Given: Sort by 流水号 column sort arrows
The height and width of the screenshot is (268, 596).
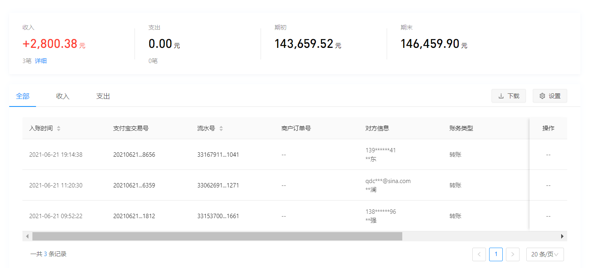Looking at the screenshot, I should (221, 129).
